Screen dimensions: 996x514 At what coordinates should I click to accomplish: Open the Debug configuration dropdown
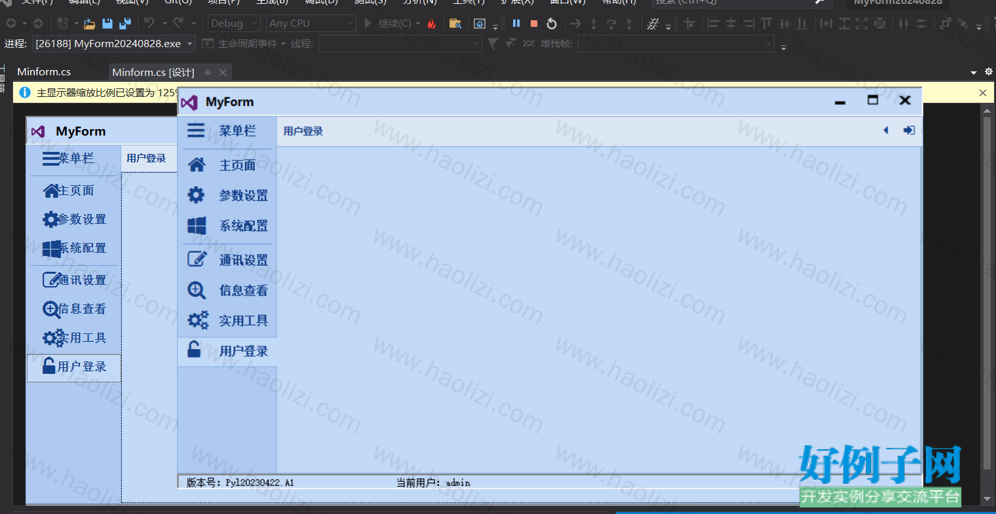point(234,24)
